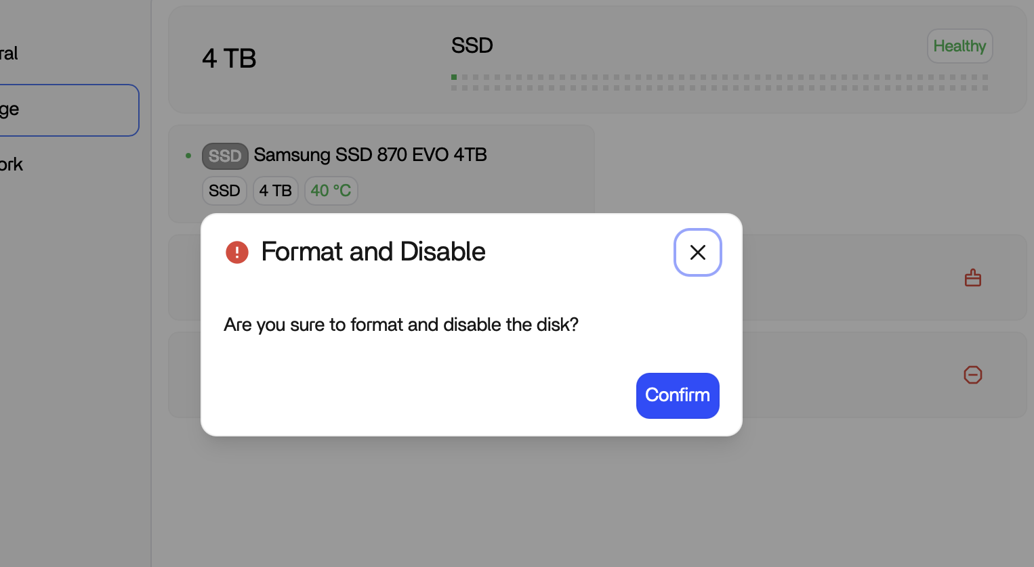Open the General sidebar section
The image size is (1034, 567).
[x=9, y=53]
